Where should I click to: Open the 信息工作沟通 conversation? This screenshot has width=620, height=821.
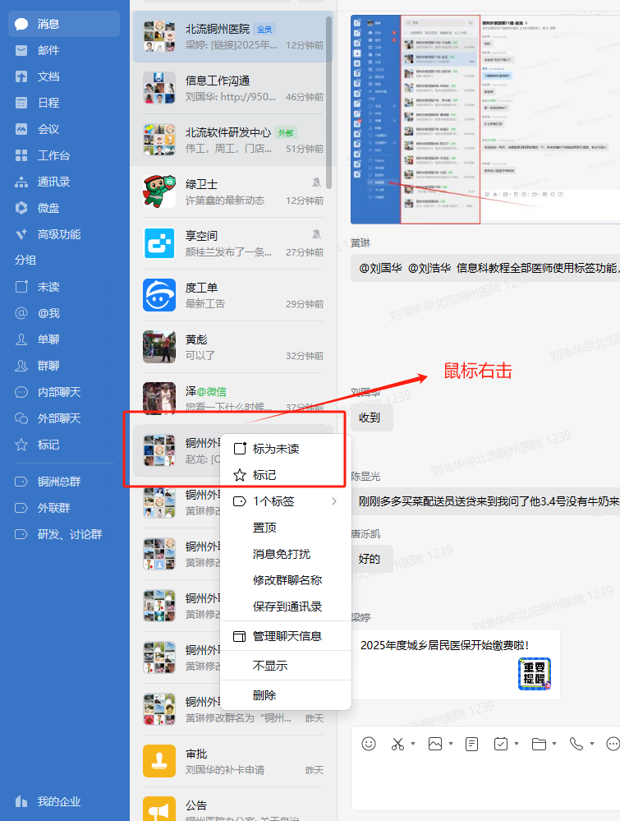pos(233,89)
